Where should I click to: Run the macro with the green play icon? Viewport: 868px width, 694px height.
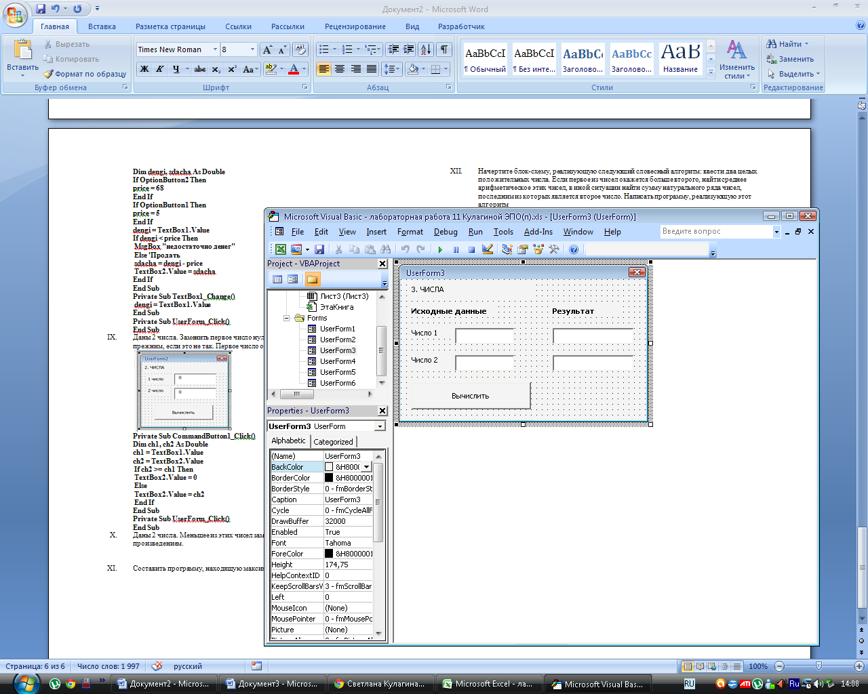pyautogui.click(x=440, y=249)
